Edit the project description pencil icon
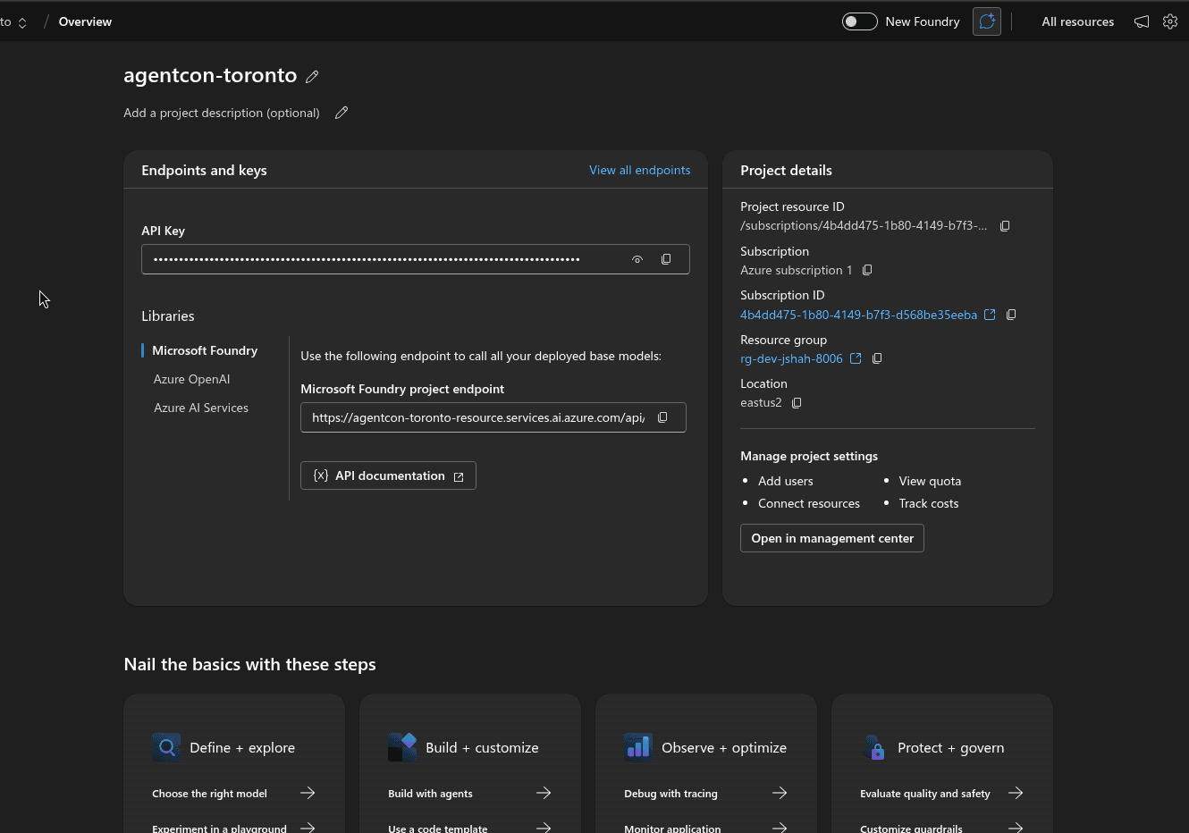The image size is (1189, 833). [342, 113]
